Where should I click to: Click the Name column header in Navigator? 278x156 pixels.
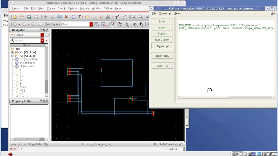(26, 45)
